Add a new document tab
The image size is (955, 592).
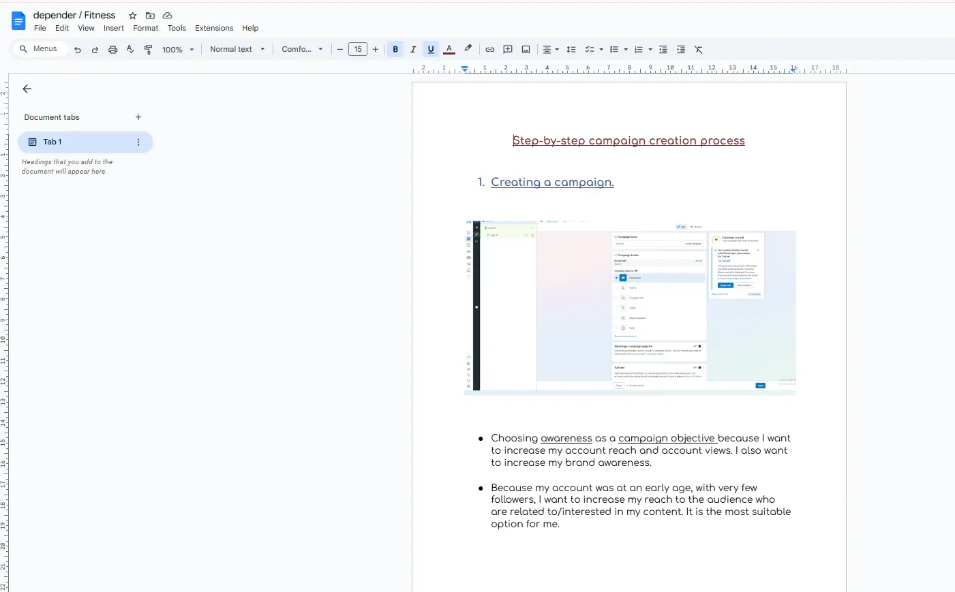click(138, 117)
